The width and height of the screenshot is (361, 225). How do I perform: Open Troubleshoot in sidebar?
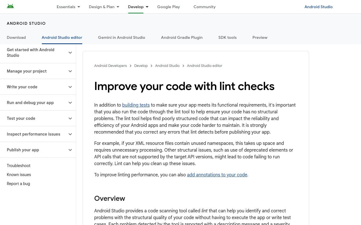pyautogui.click(x=19, y=166)
